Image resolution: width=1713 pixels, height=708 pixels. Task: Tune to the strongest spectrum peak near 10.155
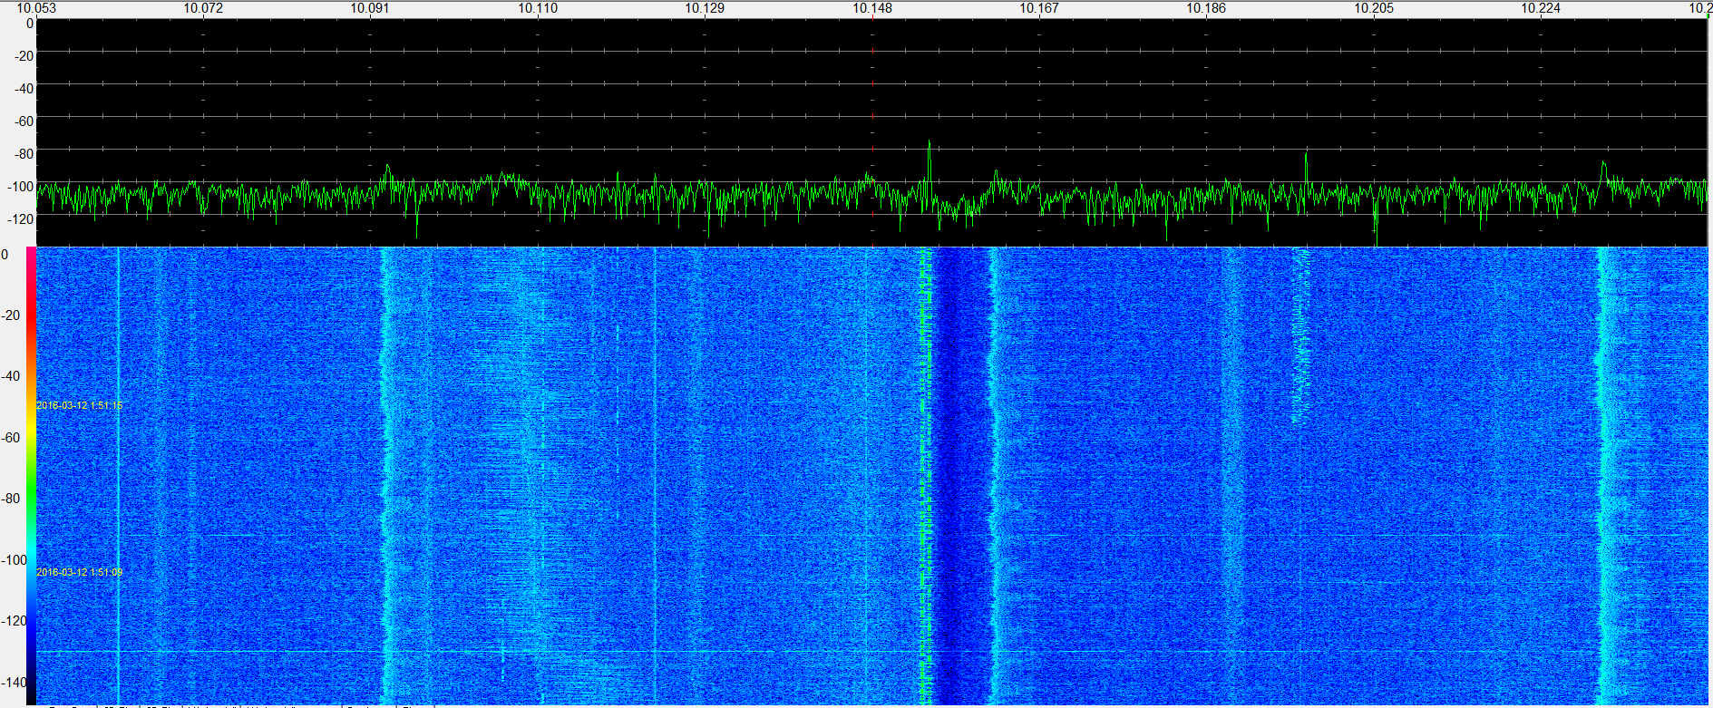tap(929, 143)
